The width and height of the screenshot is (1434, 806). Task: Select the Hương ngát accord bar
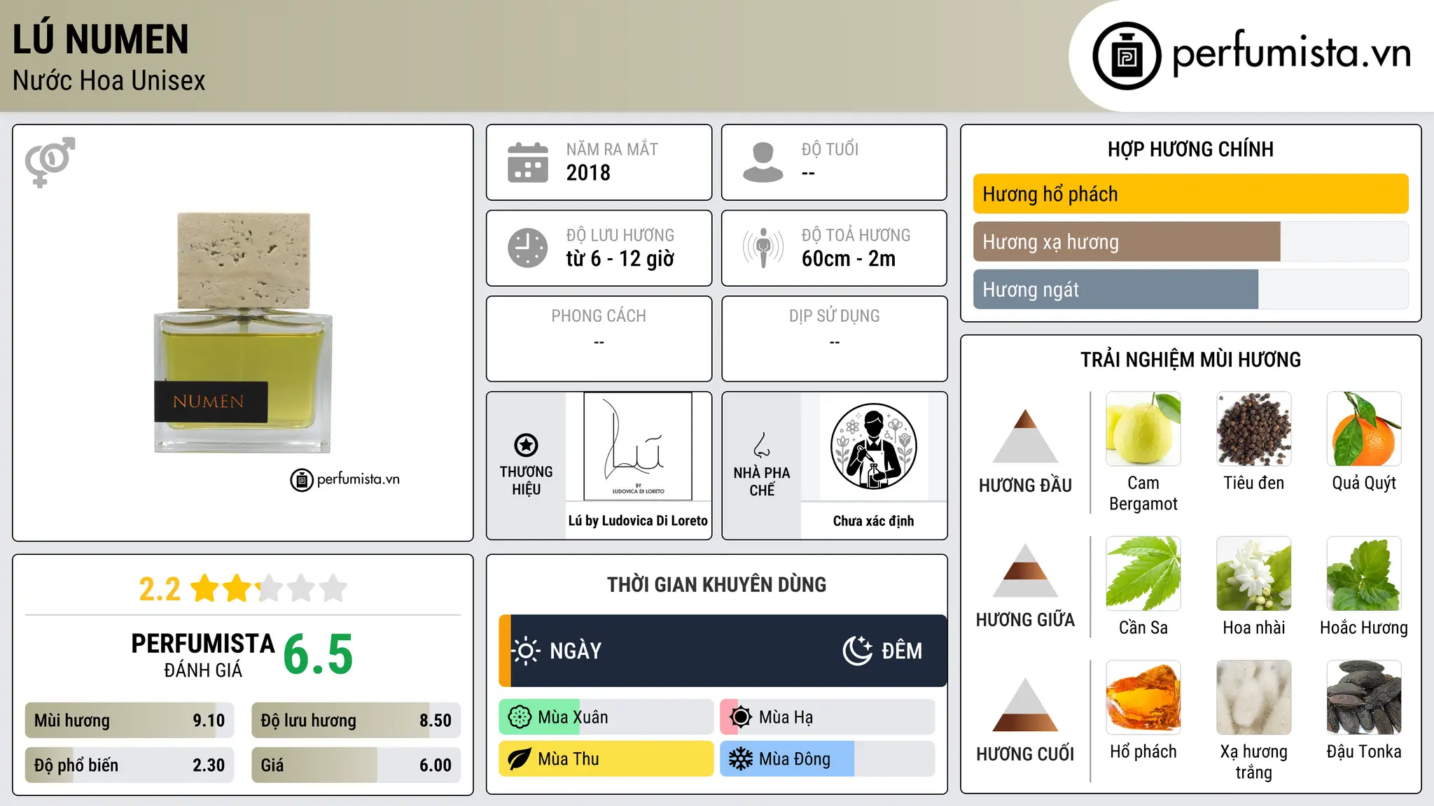tap(1191, 290)
